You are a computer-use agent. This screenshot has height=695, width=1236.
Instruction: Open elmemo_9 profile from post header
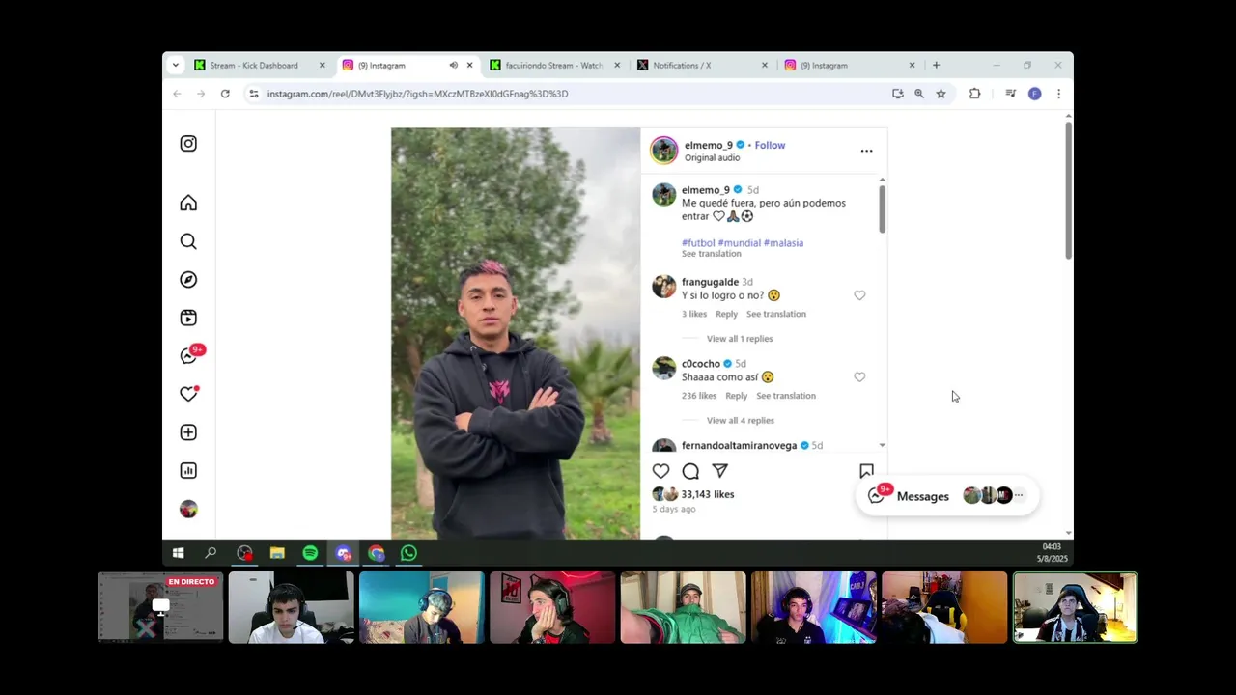(x=709, y=145)
